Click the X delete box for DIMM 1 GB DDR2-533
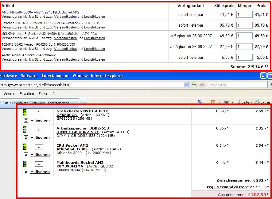 (26, 137)
